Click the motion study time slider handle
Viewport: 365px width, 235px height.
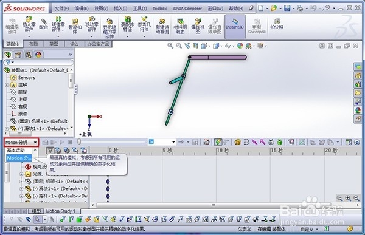(79, 141)
